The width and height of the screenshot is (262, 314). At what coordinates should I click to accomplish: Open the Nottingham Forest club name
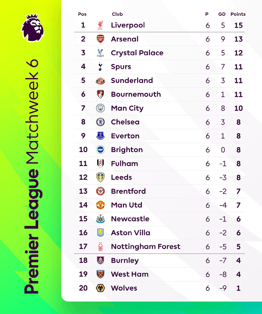146,246
